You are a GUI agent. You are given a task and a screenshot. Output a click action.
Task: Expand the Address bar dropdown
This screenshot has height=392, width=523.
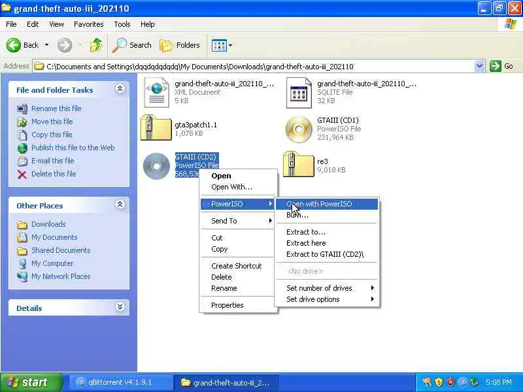479,66
